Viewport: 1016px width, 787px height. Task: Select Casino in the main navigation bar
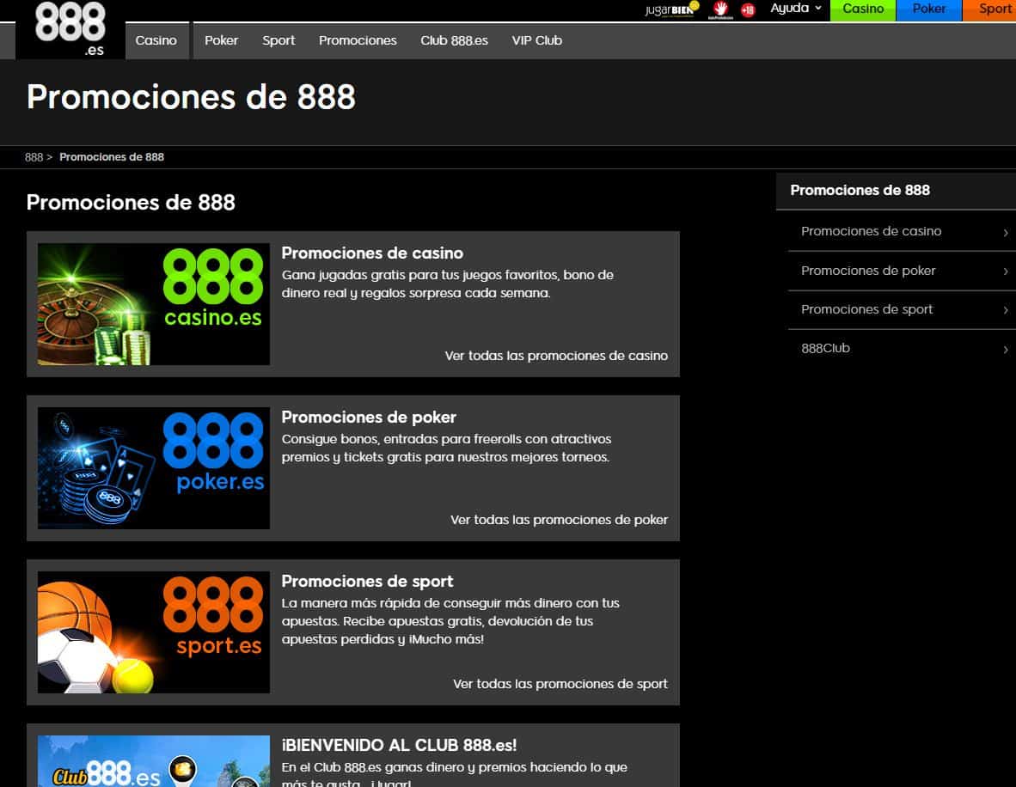pyautogui.click(x=156, y=40)
